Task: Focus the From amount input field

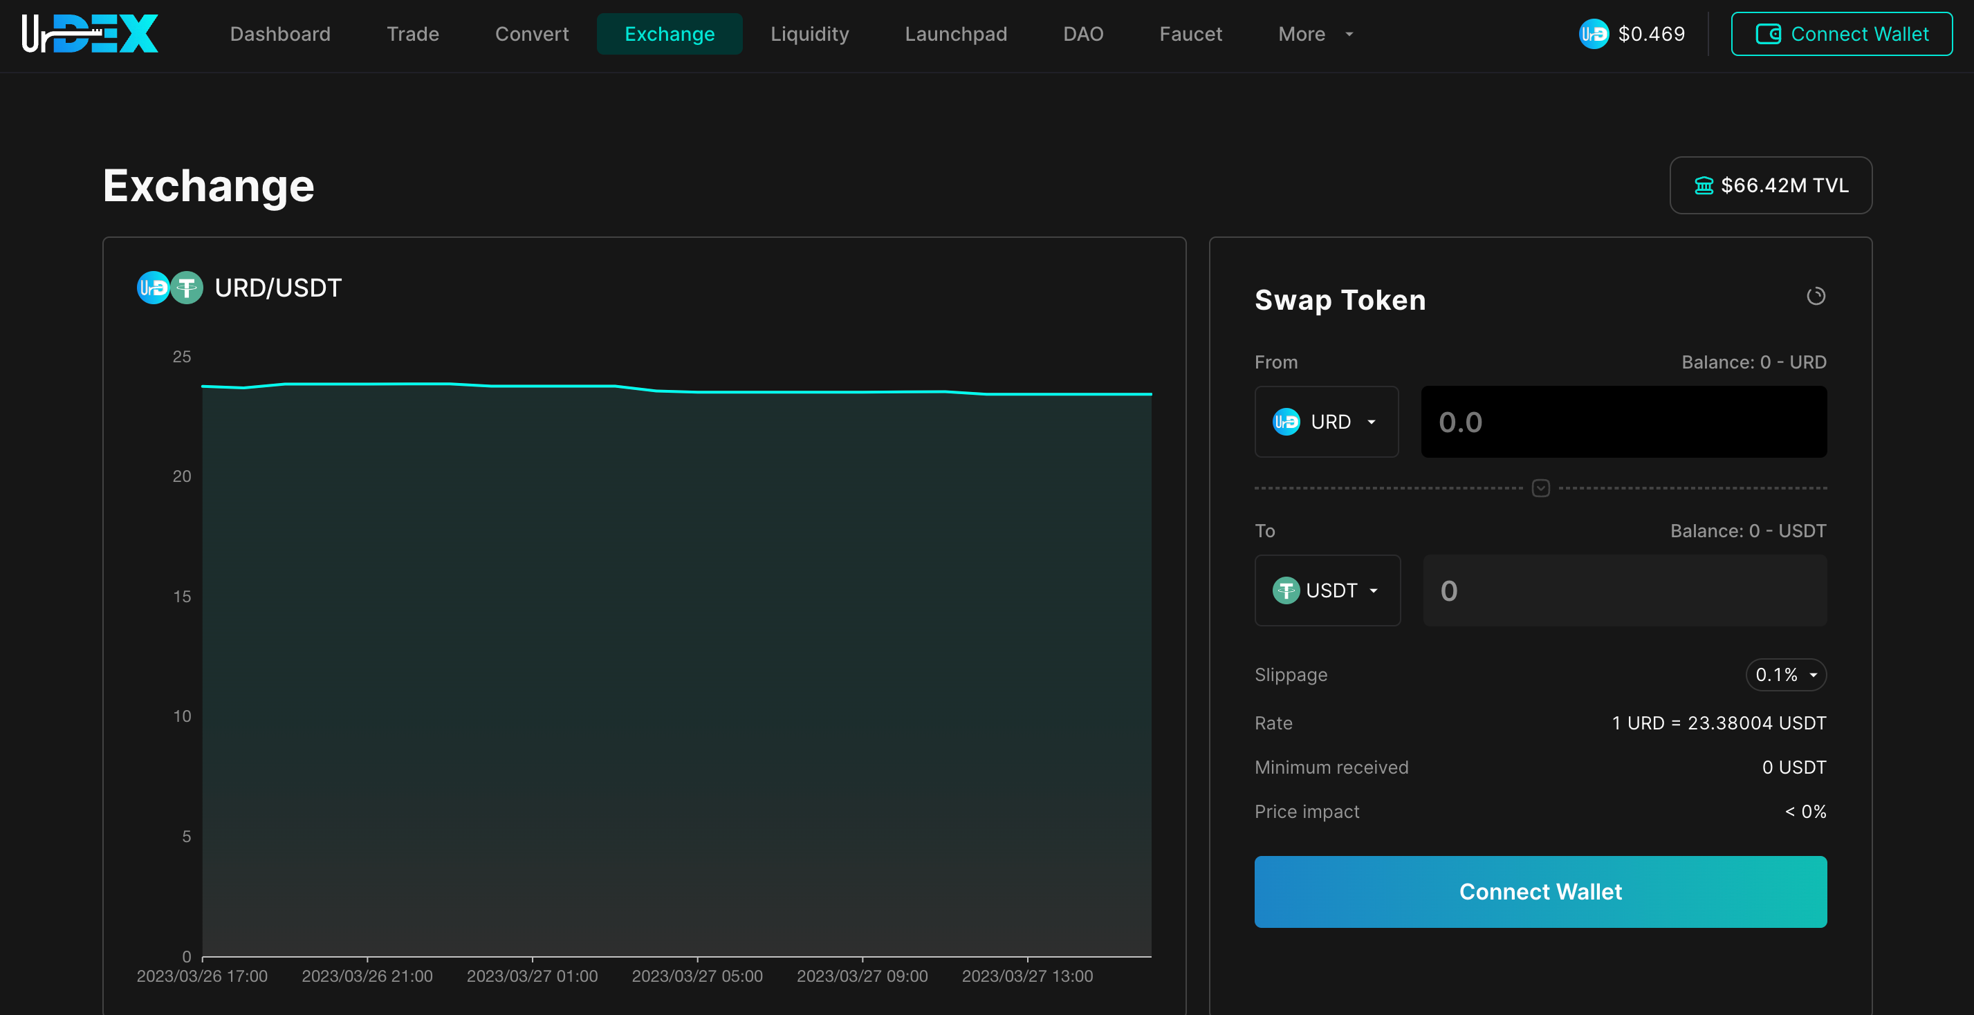Action: [1623, 422]
